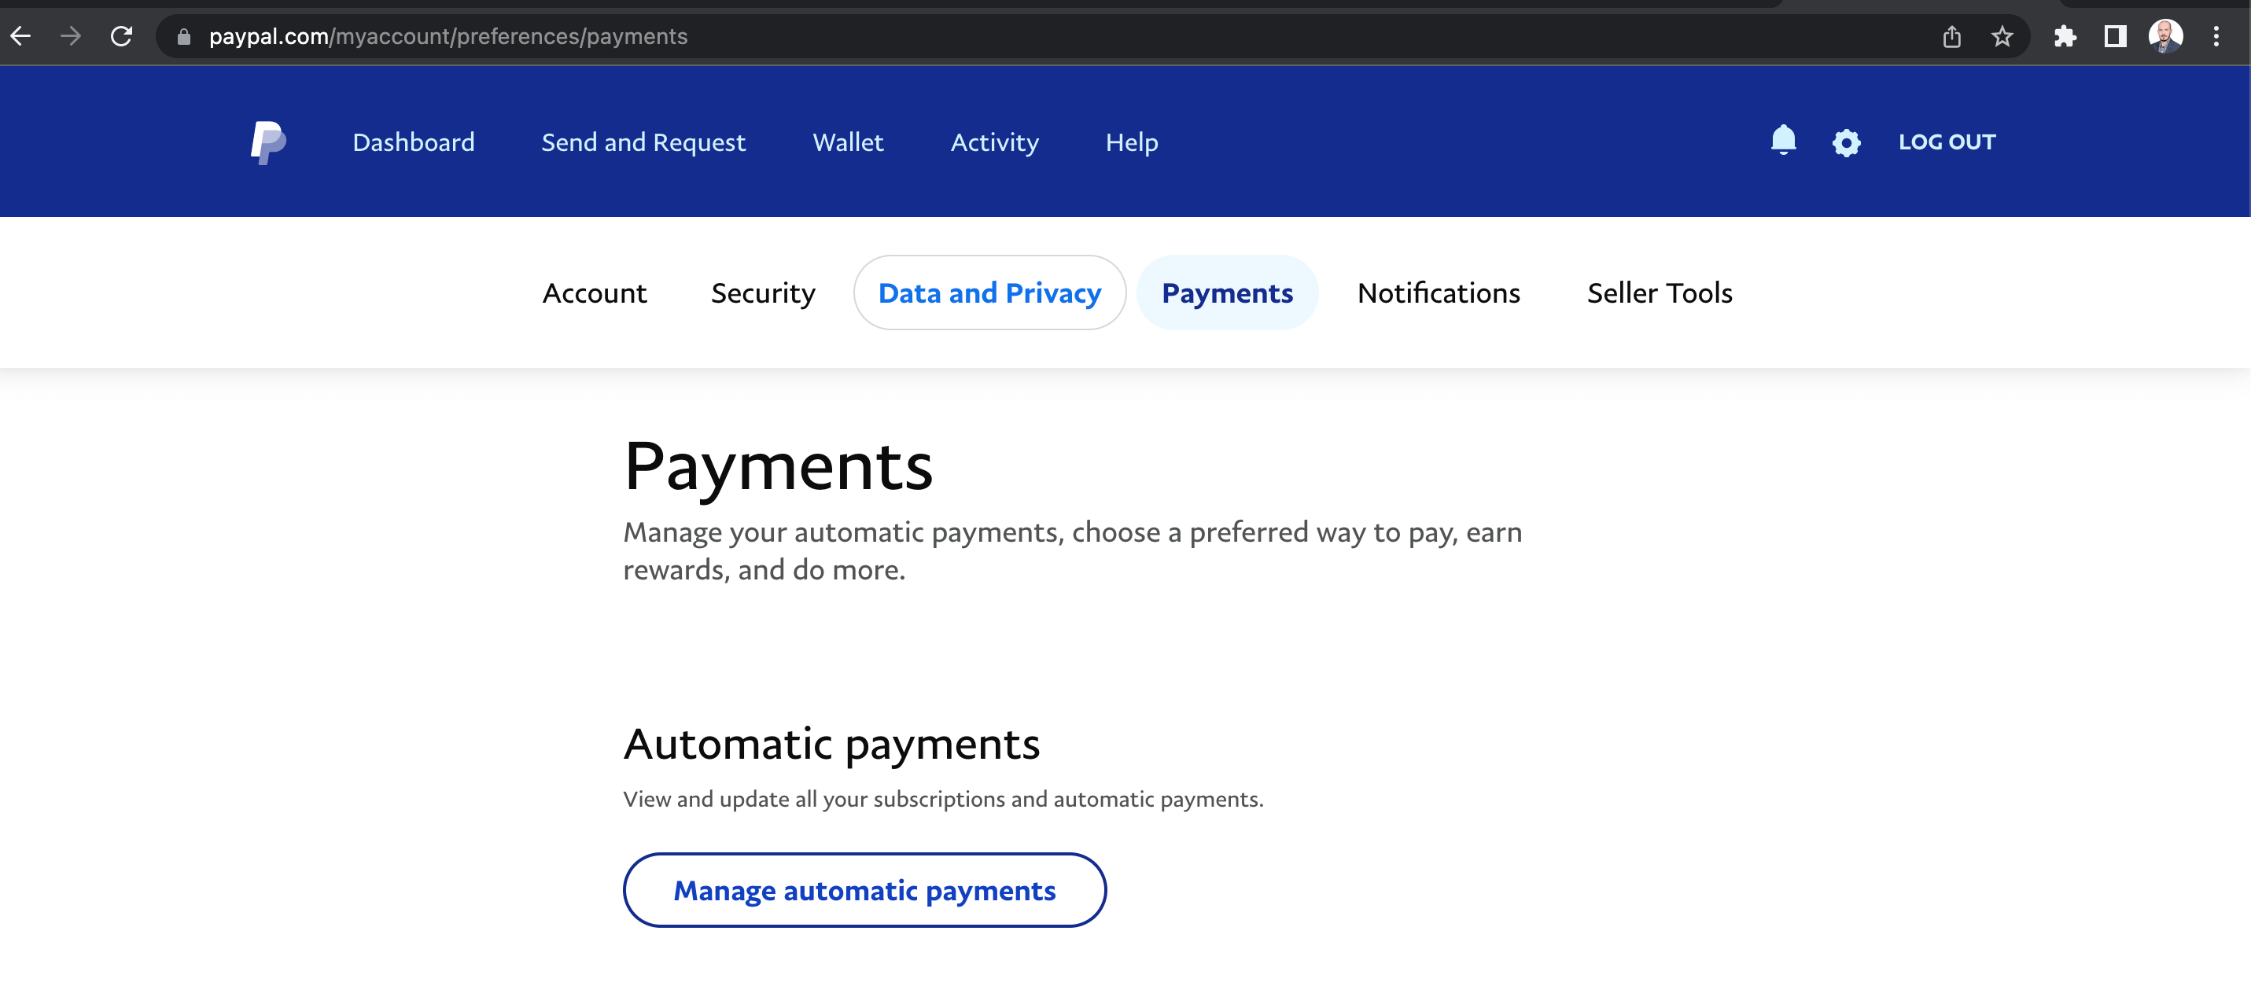The width and height of the screenshot is (2251, 997).
Task: Switch to the Account tab
Action: click(x=594, y=292)
